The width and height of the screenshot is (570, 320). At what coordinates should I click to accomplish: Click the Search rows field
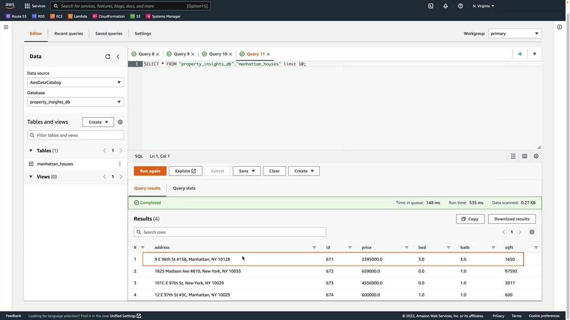pyautogui.click(x=230, y=232)
